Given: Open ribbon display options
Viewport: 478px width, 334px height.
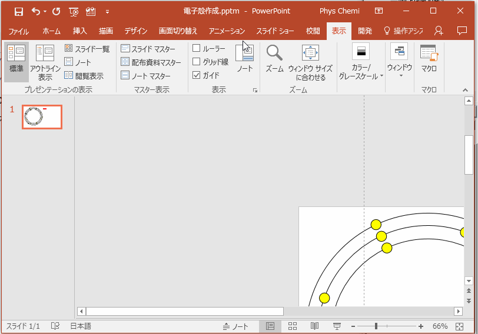Looking at the screenshot, I should [x=379, y=11].
